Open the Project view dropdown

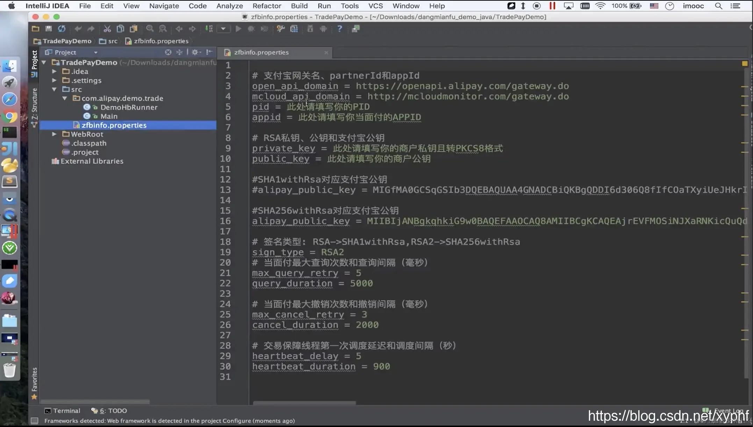[x=95, y=52]
